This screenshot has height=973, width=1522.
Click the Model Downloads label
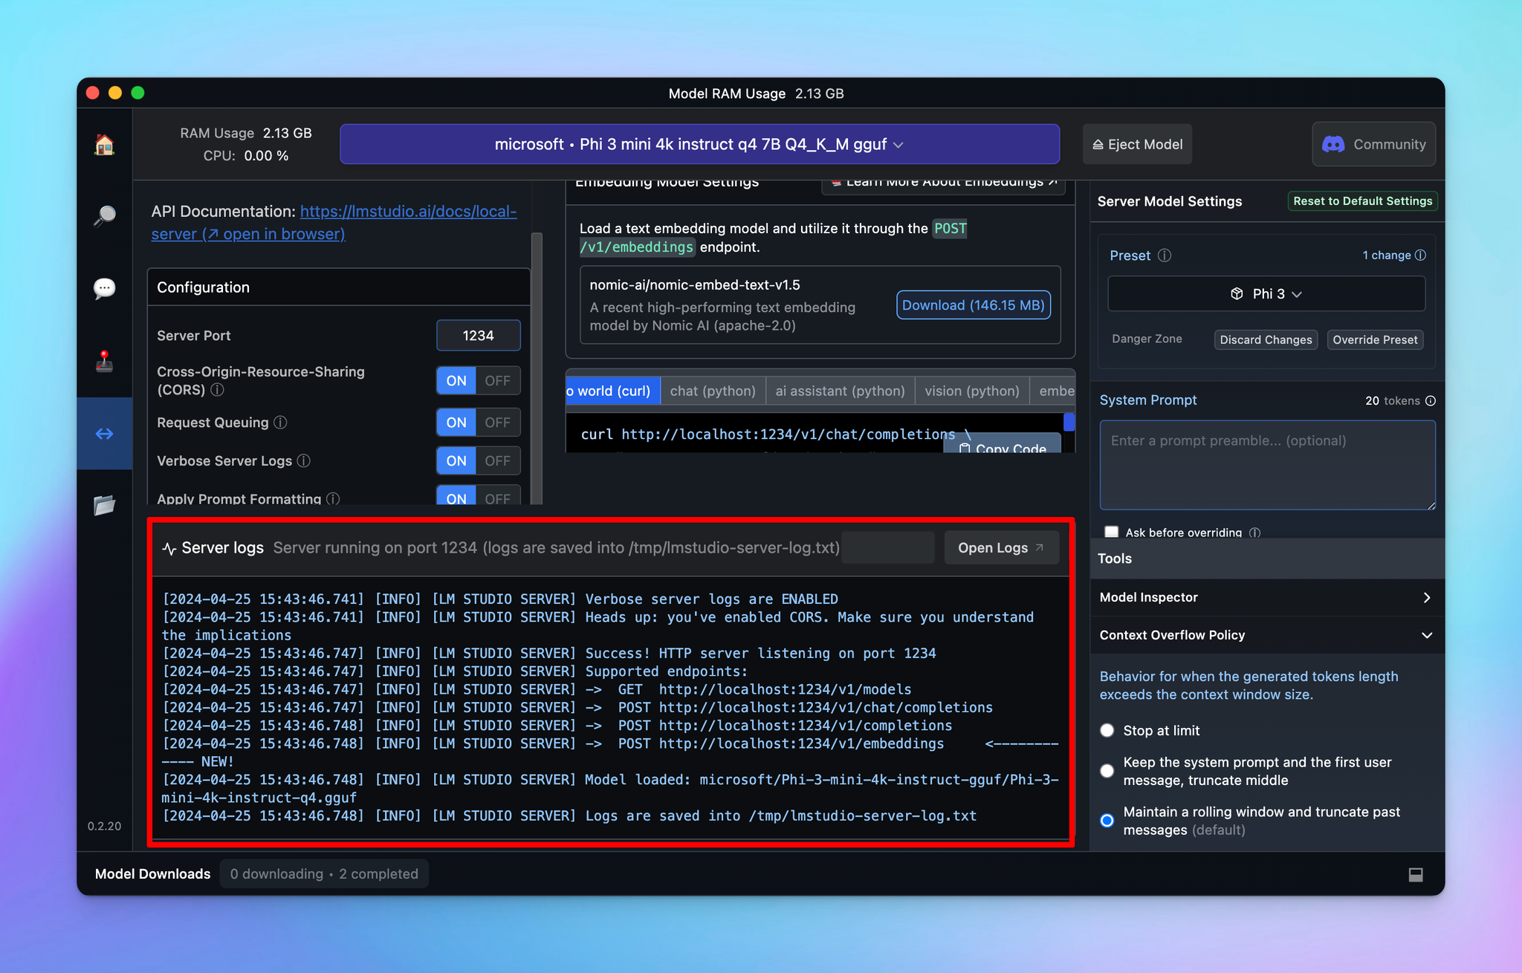[x=152, y=874]
